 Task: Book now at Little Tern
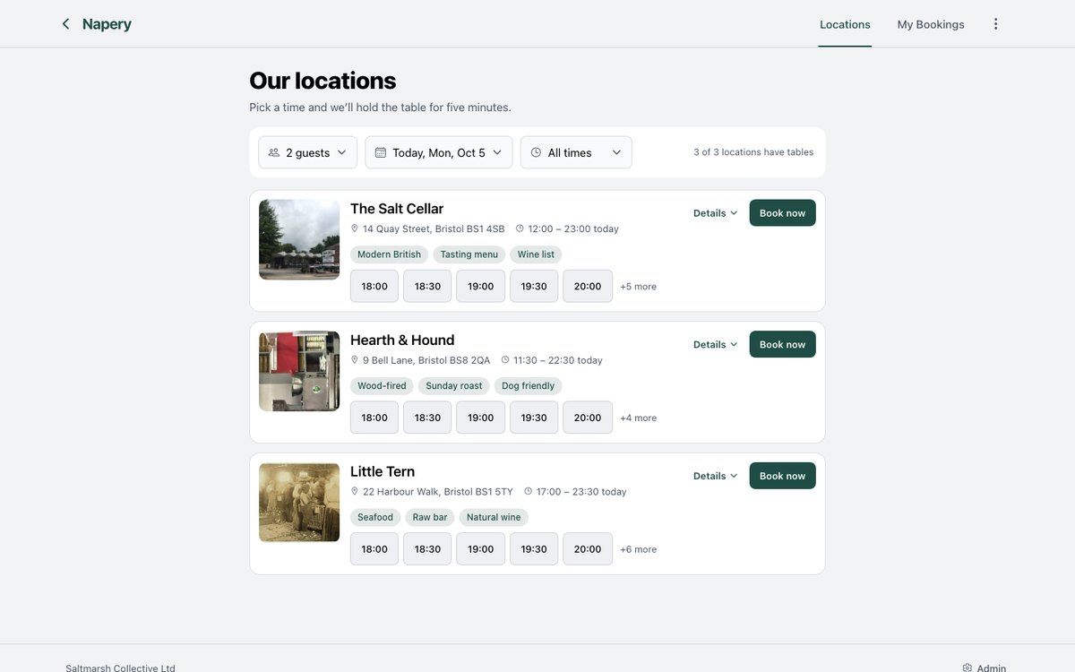pyautogui.click(x=783, y=476)
